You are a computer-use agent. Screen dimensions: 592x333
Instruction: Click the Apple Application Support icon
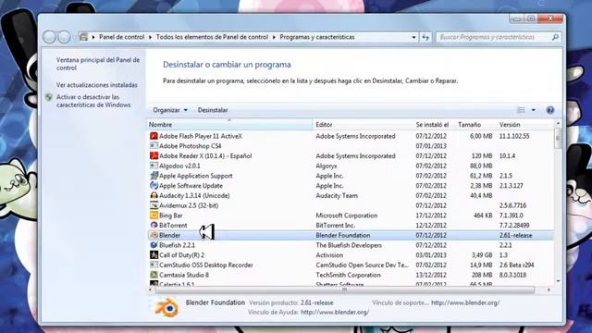coord(154,176)
